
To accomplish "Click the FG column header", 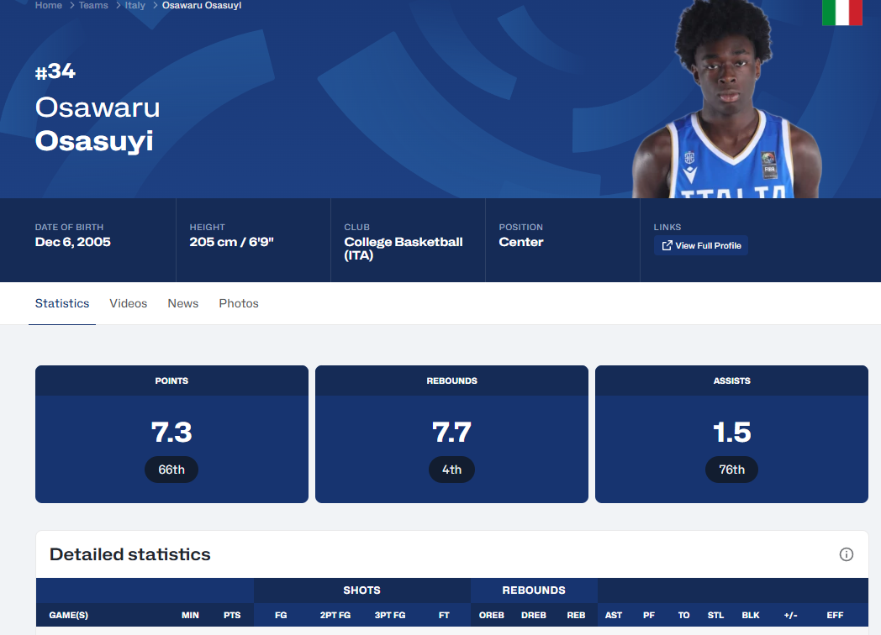I will (x=281, y=615).
